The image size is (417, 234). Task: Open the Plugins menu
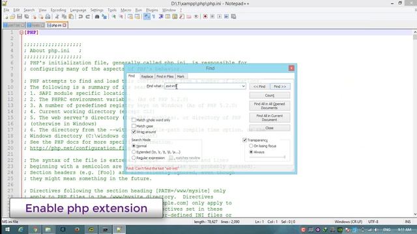[152, 10]
